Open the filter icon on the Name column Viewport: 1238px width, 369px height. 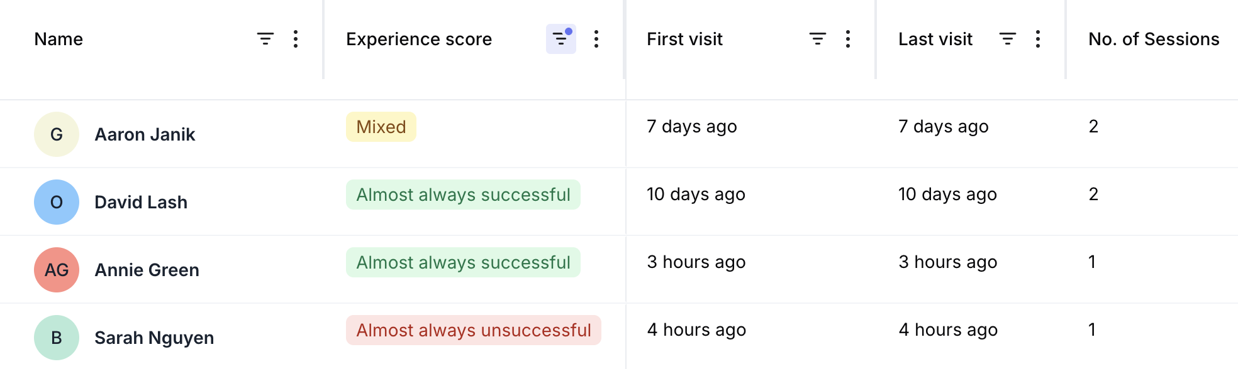tap(265, 38)
